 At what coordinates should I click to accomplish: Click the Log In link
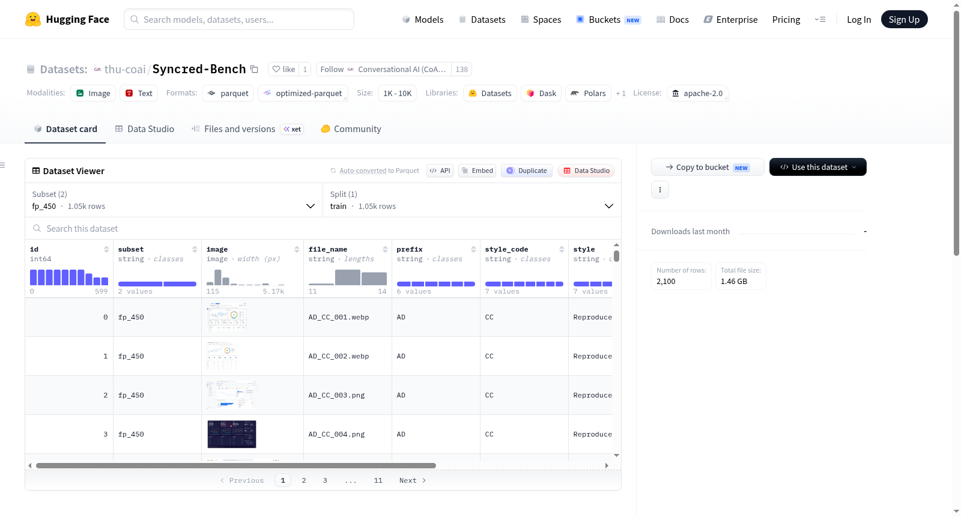click(859, 19)
